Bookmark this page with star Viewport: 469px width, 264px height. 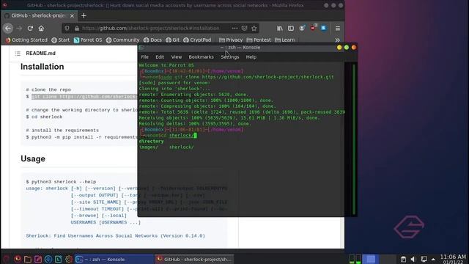click(x=254, y=28)
